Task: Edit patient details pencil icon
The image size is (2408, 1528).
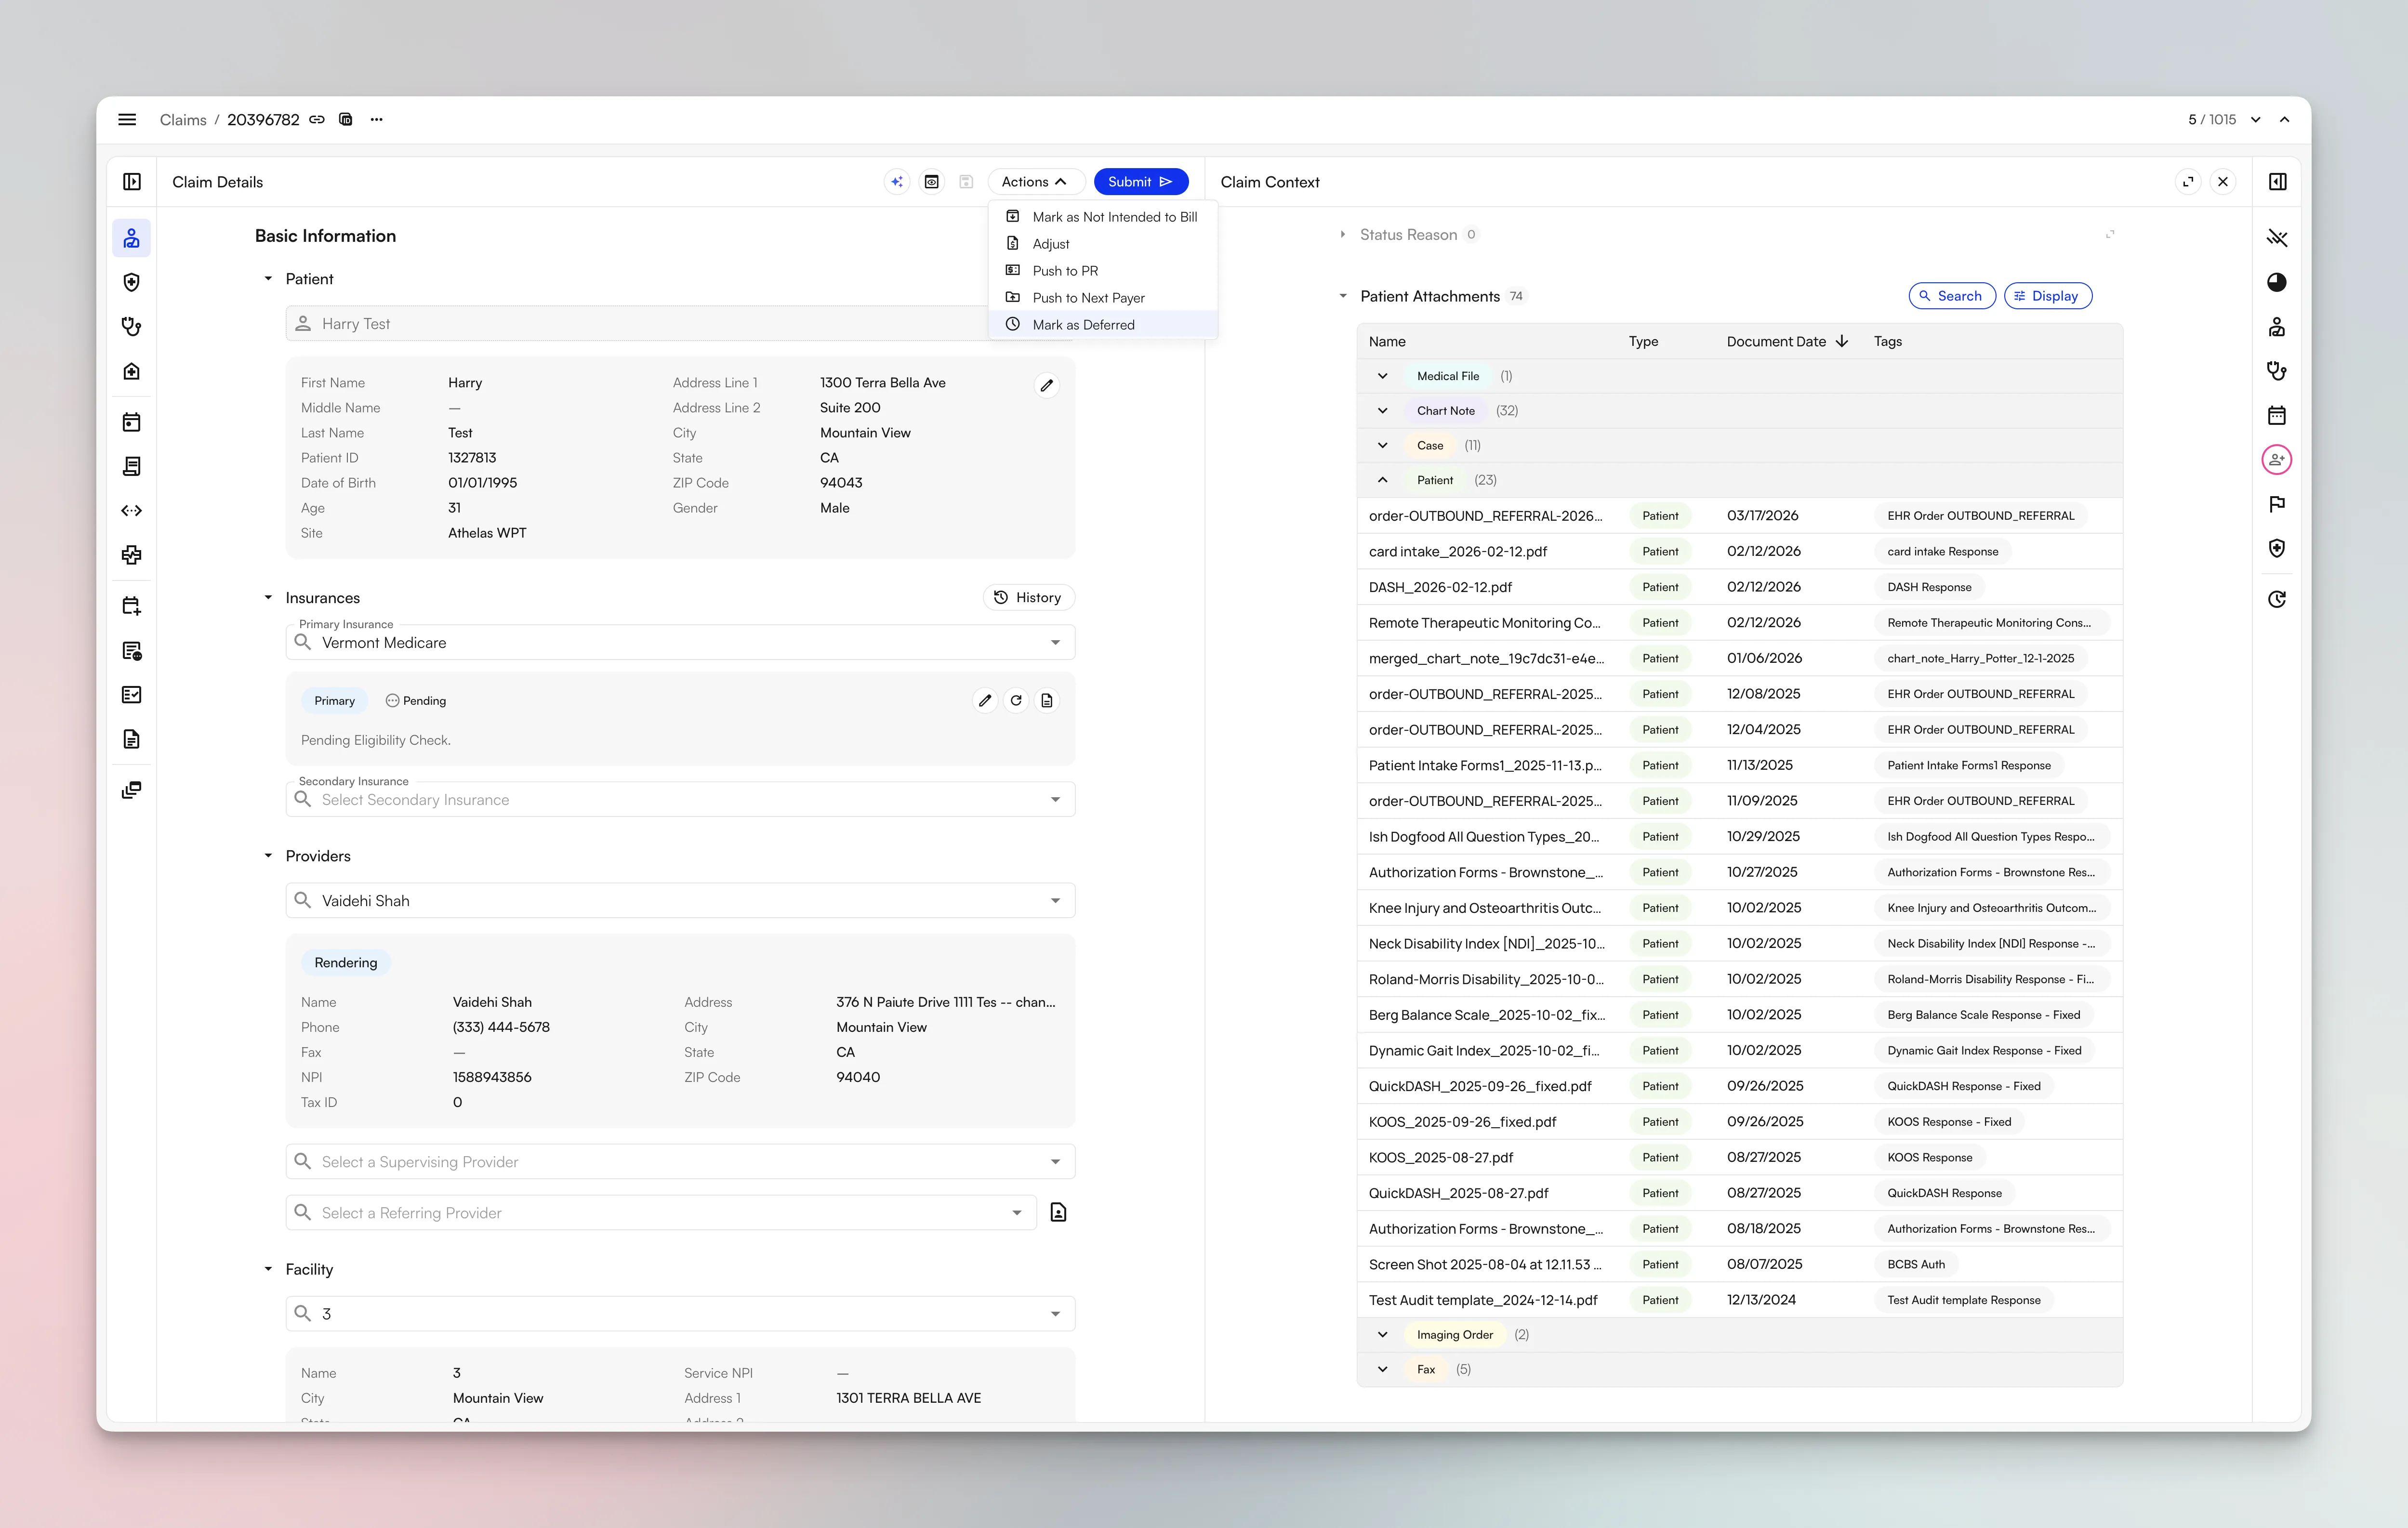Action: pos(1047,385)
